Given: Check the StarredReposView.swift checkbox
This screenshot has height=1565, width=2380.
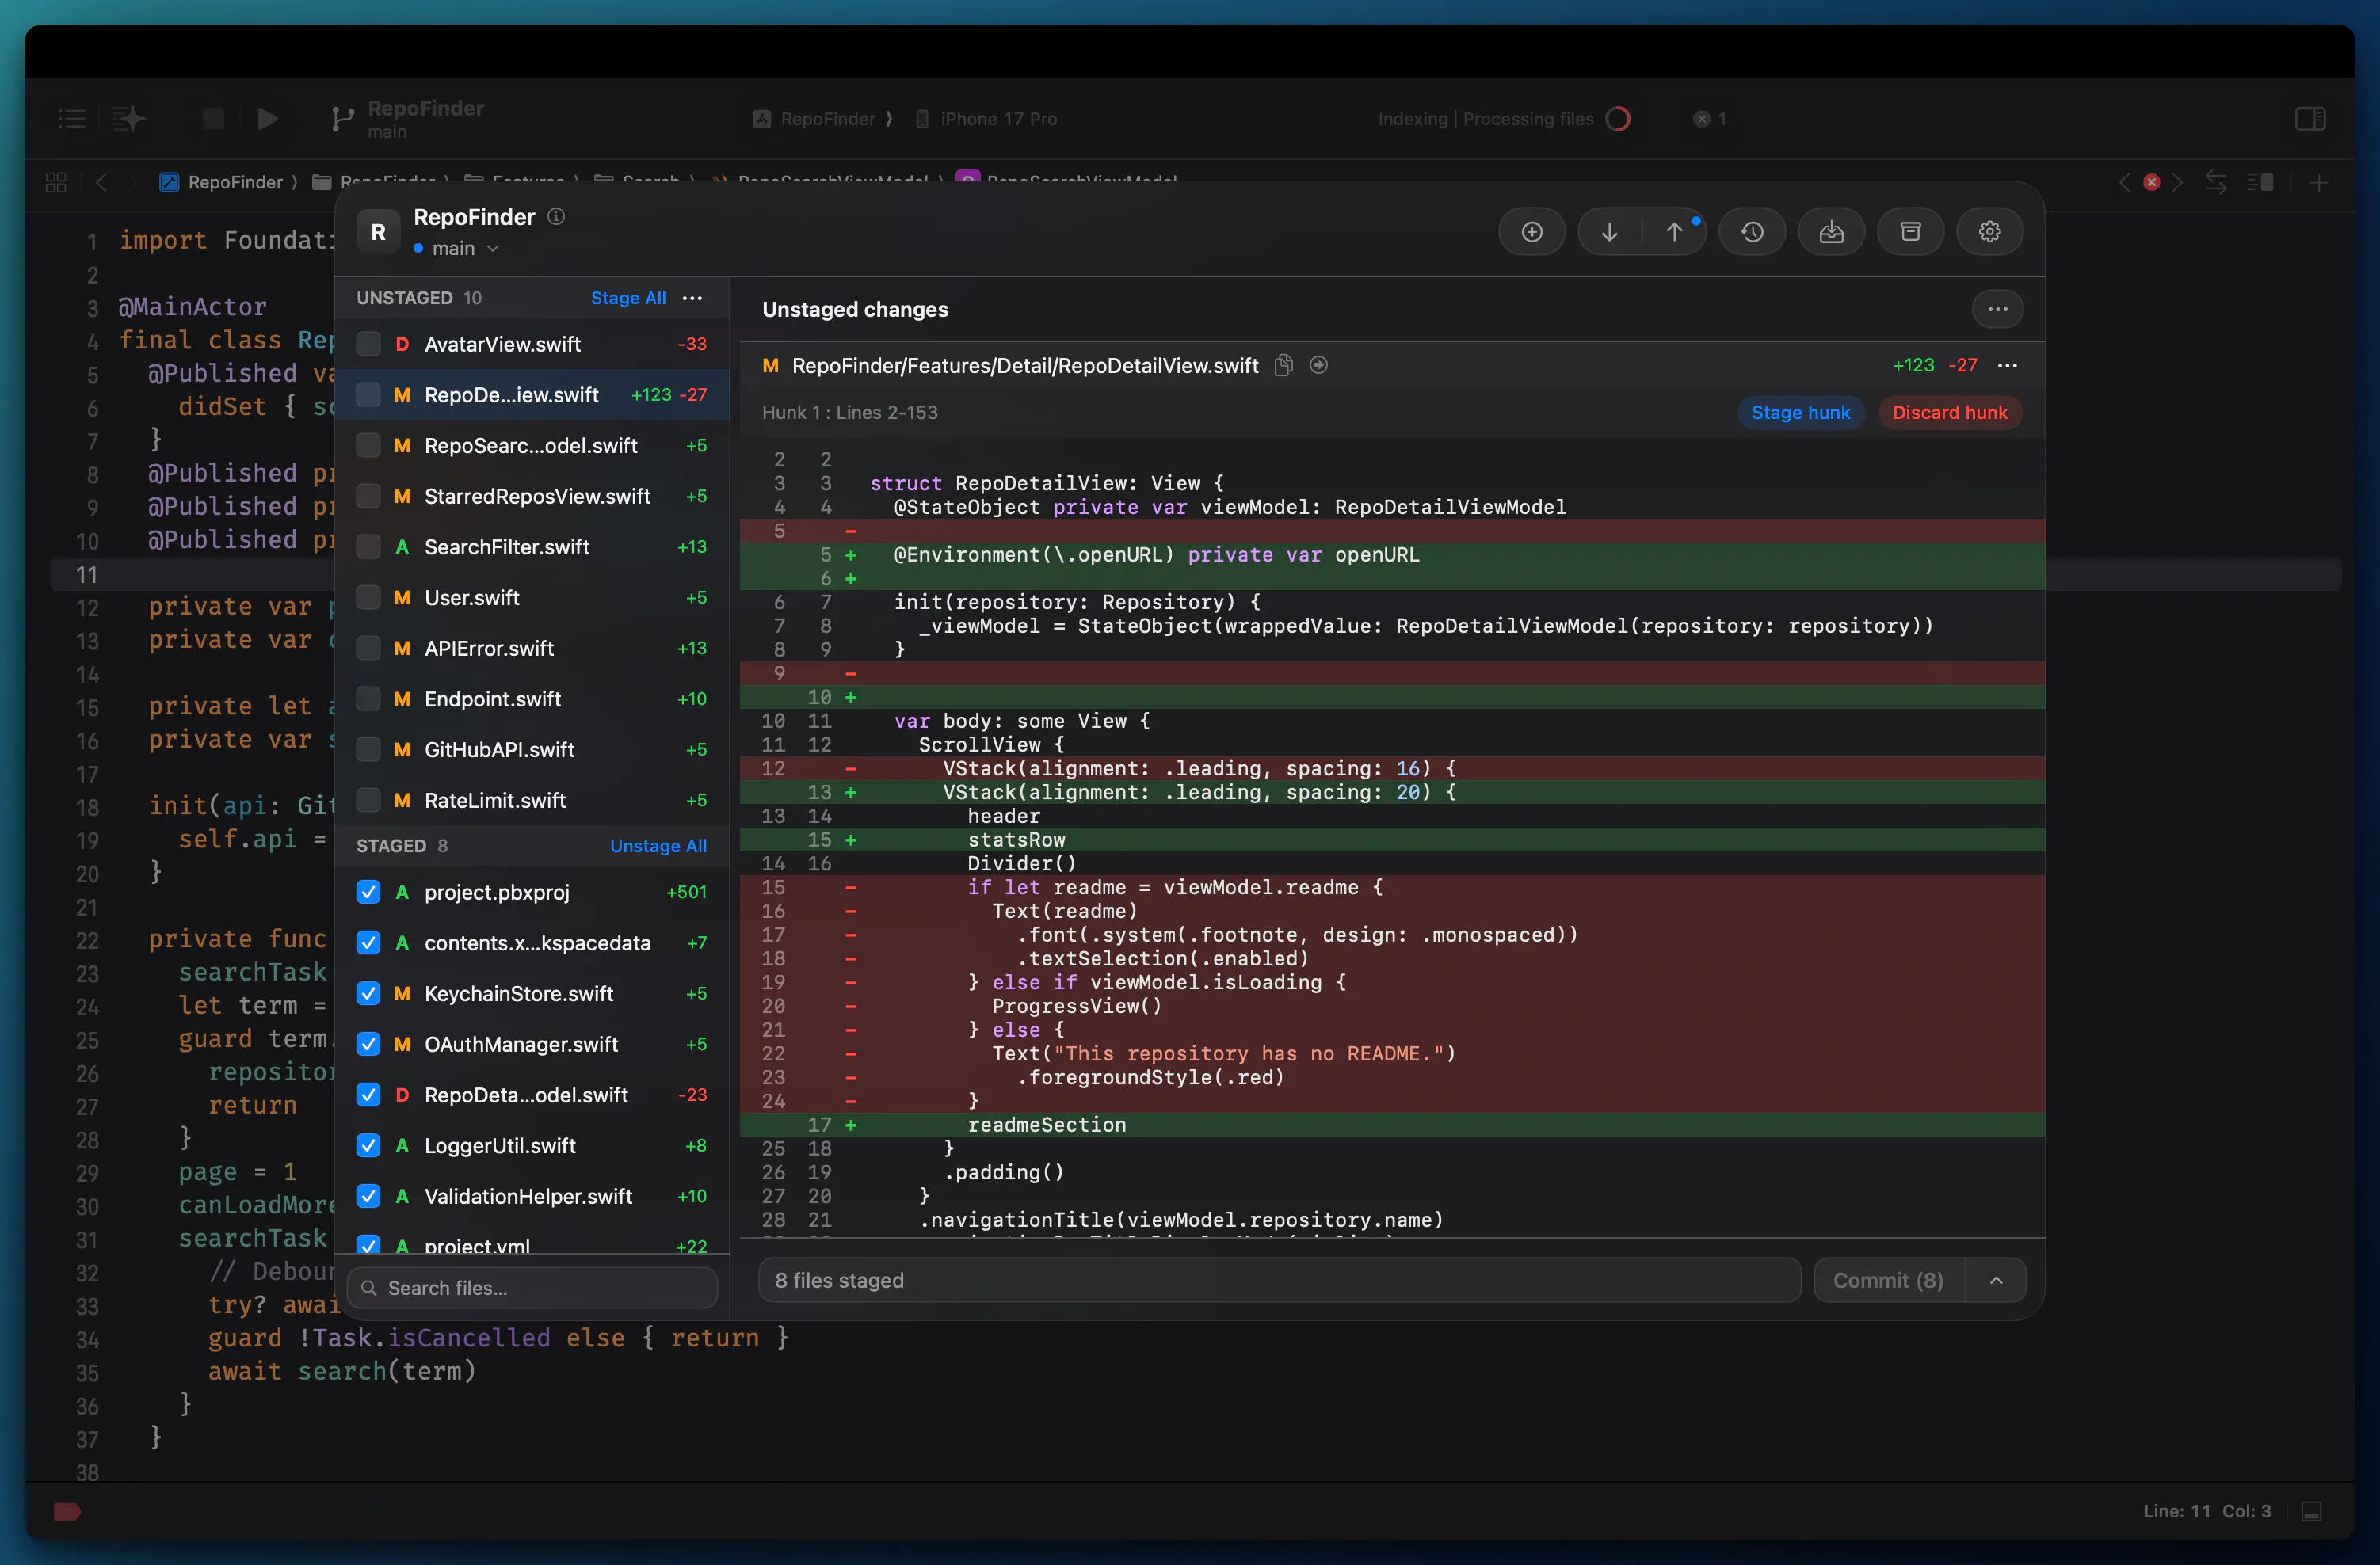Looking at the screenshot, I should click(x=368, y=496).
